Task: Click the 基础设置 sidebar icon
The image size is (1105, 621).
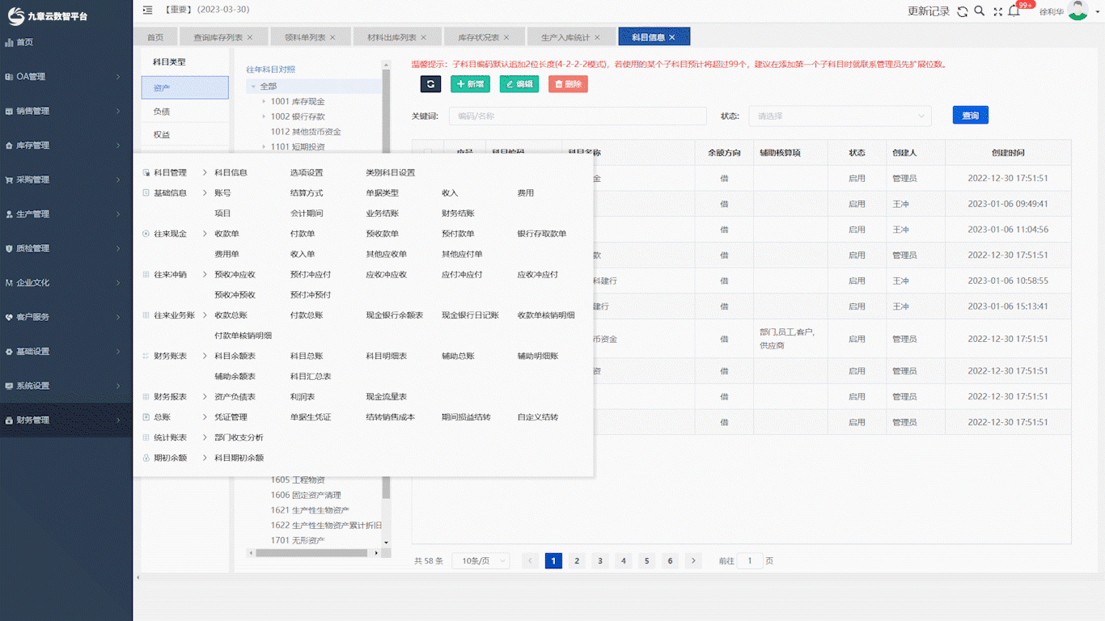Action: pos(9,352)
